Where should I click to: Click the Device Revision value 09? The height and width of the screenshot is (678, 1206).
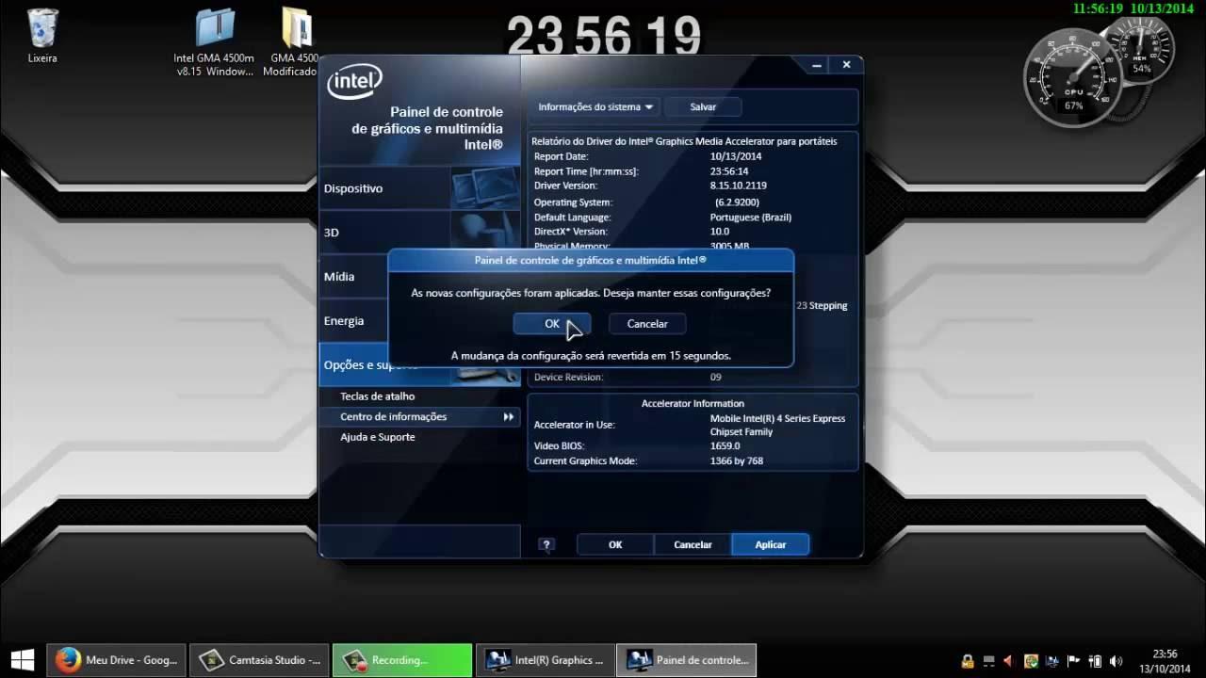click(716, 377)
